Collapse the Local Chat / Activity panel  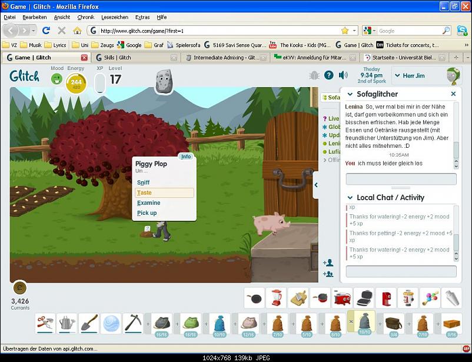(350, 198)
